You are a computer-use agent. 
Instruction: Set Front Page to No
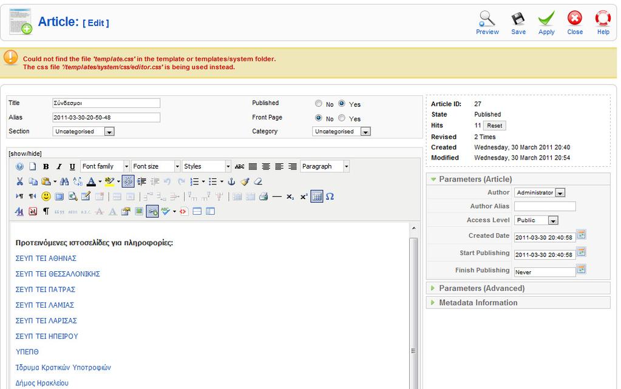(x=319, y=118)
